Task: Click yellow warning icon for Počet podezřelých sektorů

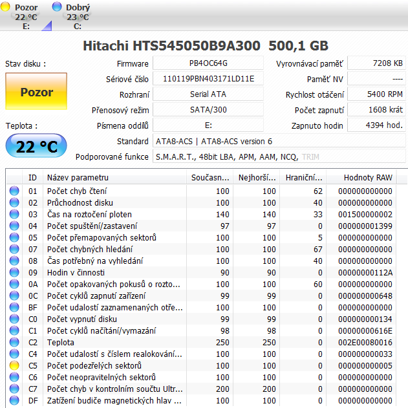Action: click(x=14, y=365)
